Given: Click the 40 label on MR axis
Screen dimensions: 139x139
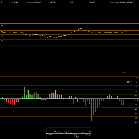Looking at the screenshot, I should click(136, 91).
